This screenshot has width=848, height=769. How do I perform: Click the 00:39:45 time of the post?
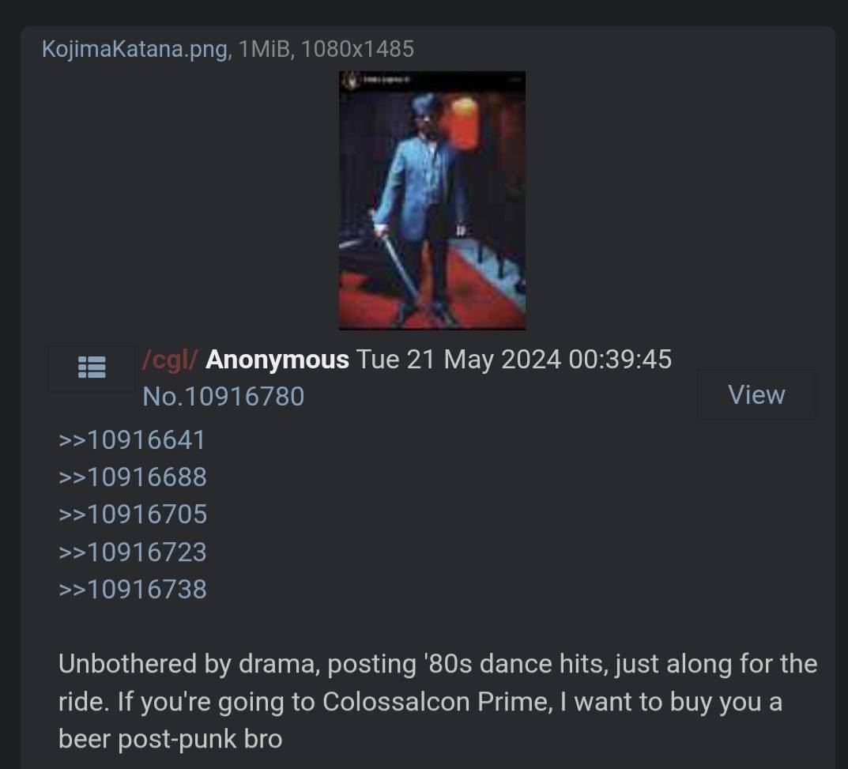[x=620, y=360]
